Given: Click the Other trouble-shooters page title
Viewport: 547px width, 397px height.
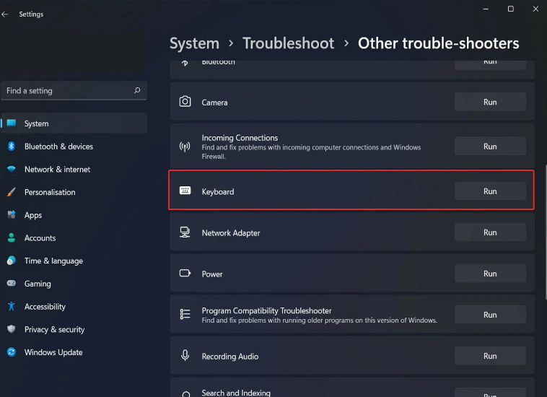Looking at the screenshot, I should tap(439, 43).
